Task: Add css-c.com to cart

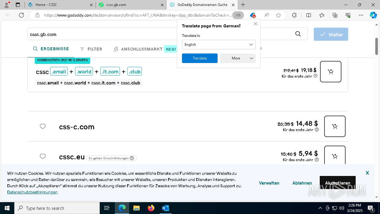Action: coord(335,126)
